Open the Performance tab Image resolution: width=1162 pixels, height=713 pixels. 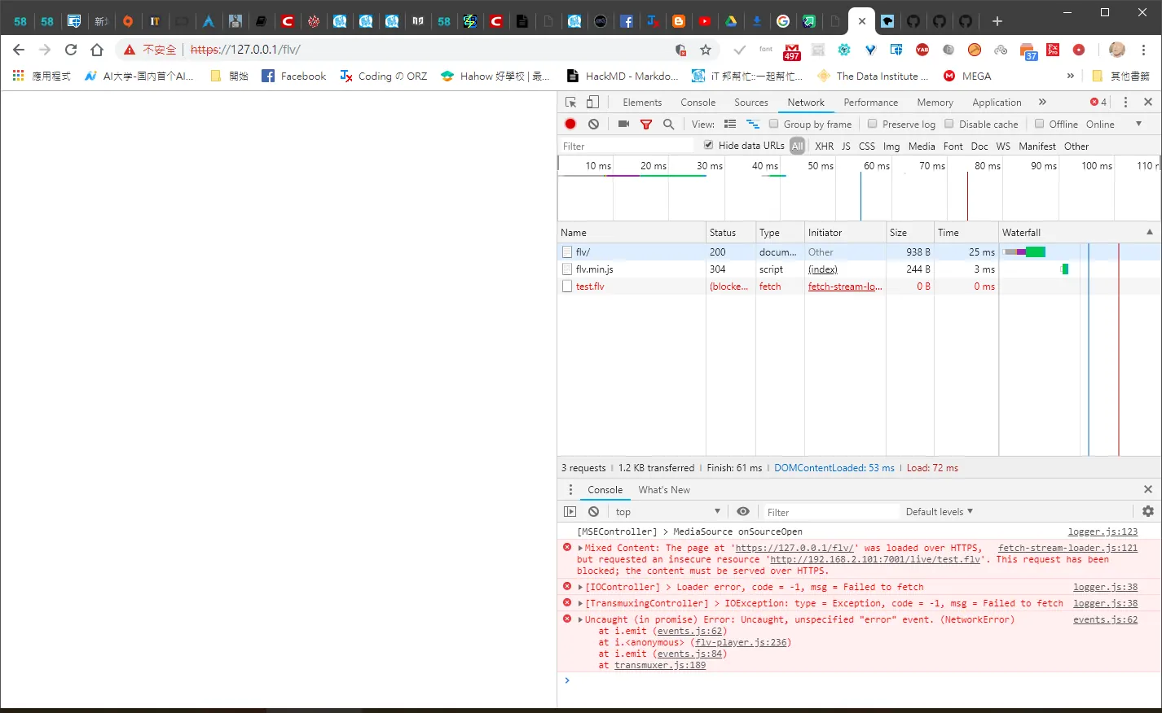coord(870,102)
